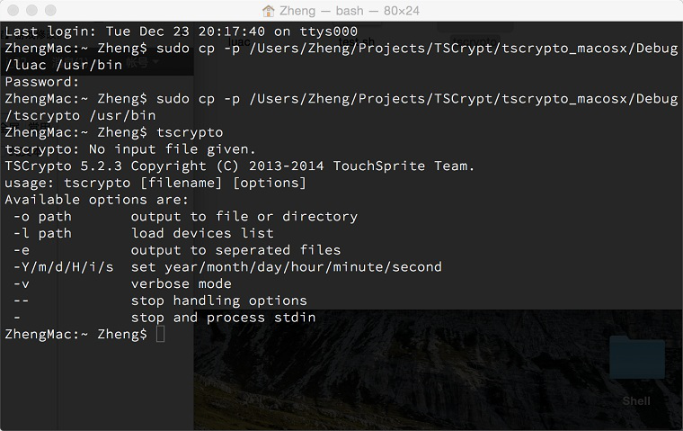683x431 pixels.
Task: Click "[filename]" in the usage line
Action: 182,183
